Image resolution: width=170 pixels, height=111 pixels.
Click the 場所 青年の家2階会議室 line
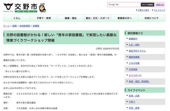pos(20,103)
